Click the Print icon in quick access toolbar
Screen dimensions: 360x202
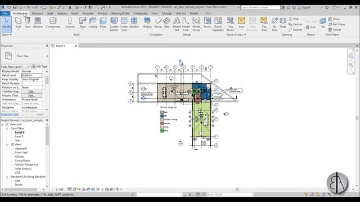click(44, 7)
